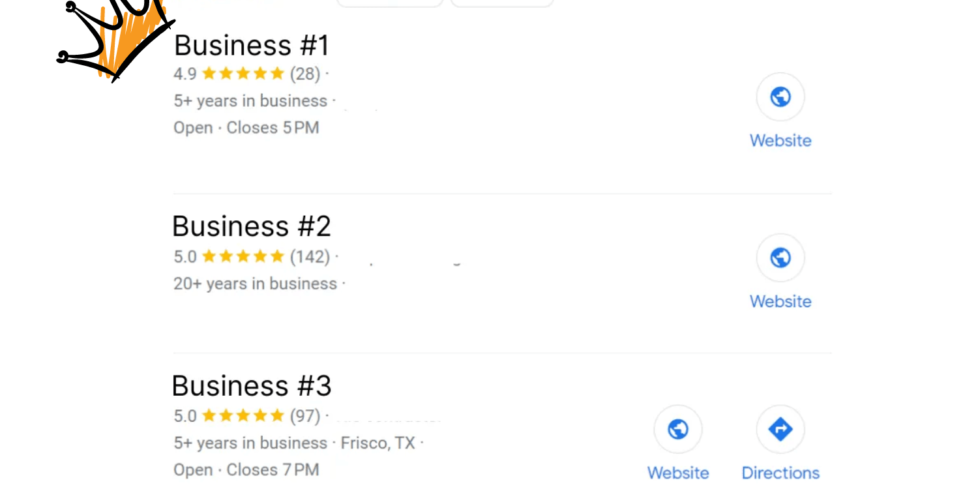Open the Website globe icon for Business #3
Viewport: 978px width, 489px height.
[678, 429]
